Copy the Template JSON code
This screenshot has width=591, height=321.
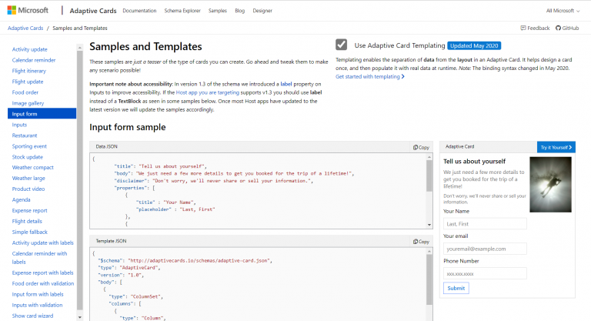(x=421, y=242)
